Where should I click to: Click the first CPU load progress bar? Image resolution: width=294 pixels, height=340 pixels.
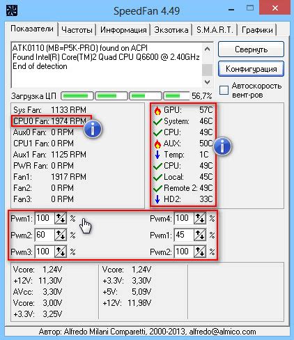pos(77,95)
